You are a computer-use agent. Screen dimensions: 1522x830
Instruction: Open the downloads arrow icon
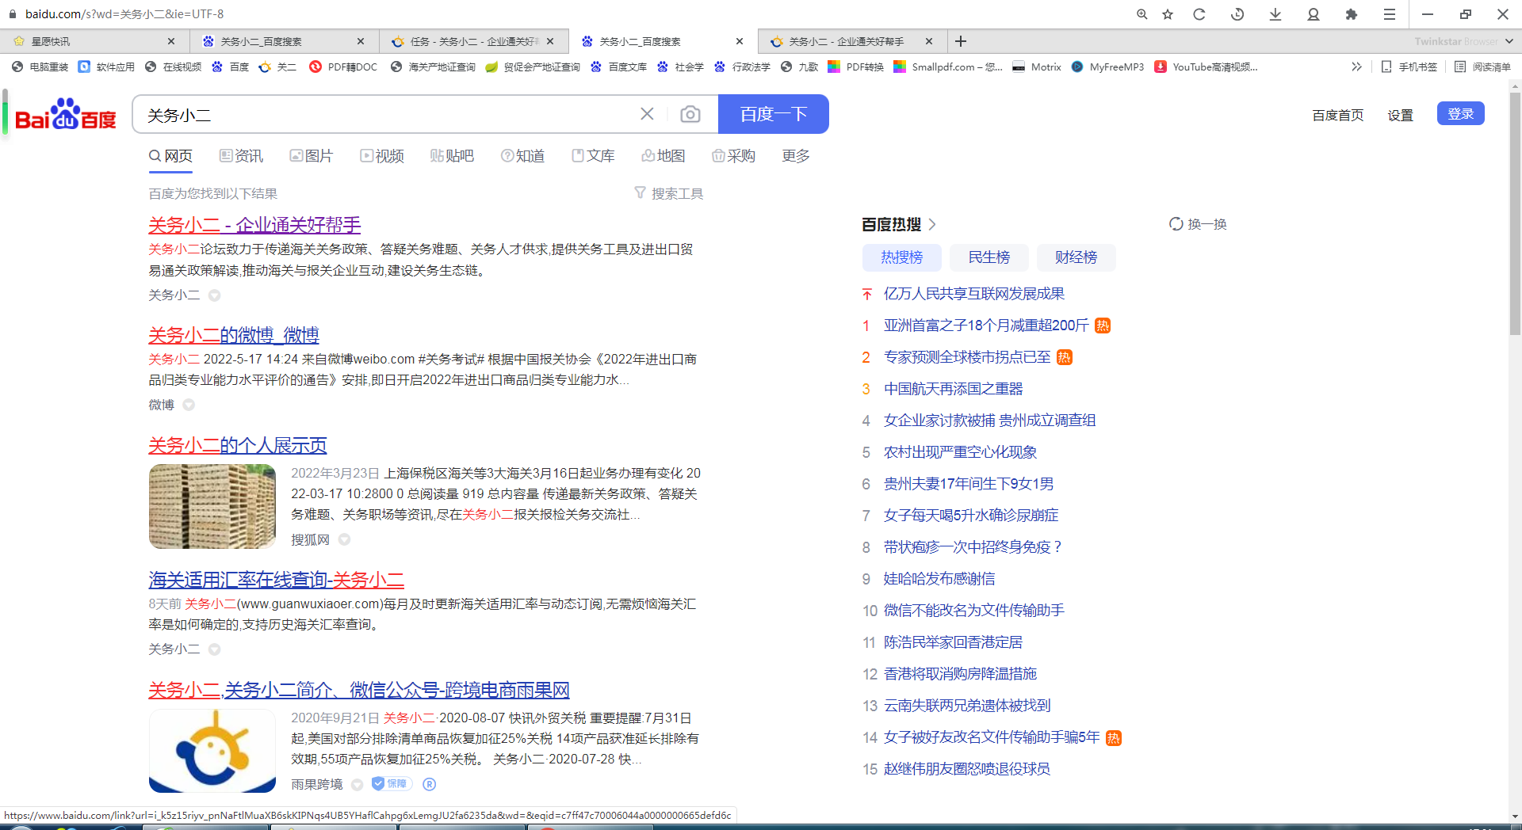[x=1275, y=14]
